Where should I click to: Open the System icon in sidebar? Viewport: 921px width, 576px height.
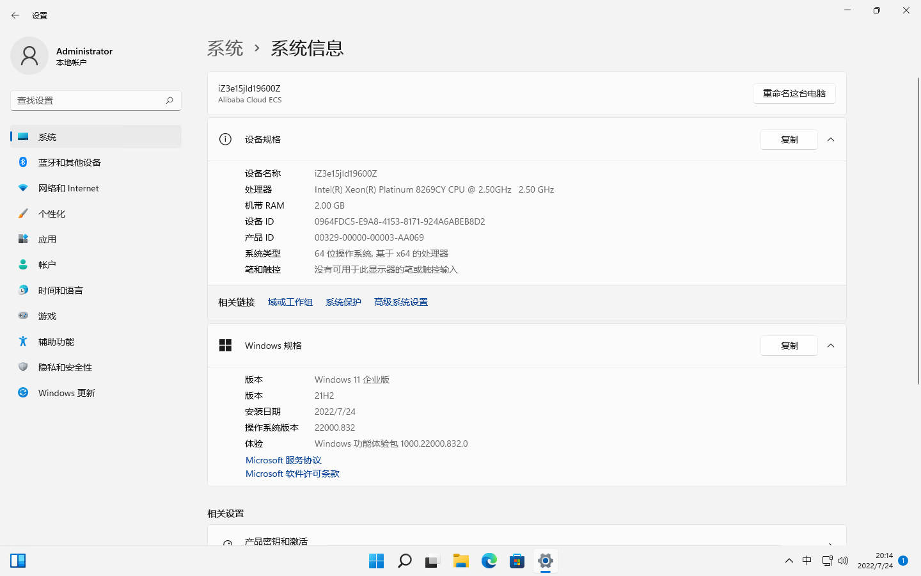pos(23,137)
